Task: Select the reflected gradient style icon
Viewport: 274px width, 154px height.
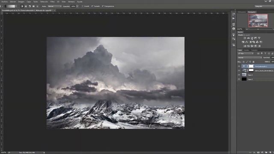Action: point(33,6)
